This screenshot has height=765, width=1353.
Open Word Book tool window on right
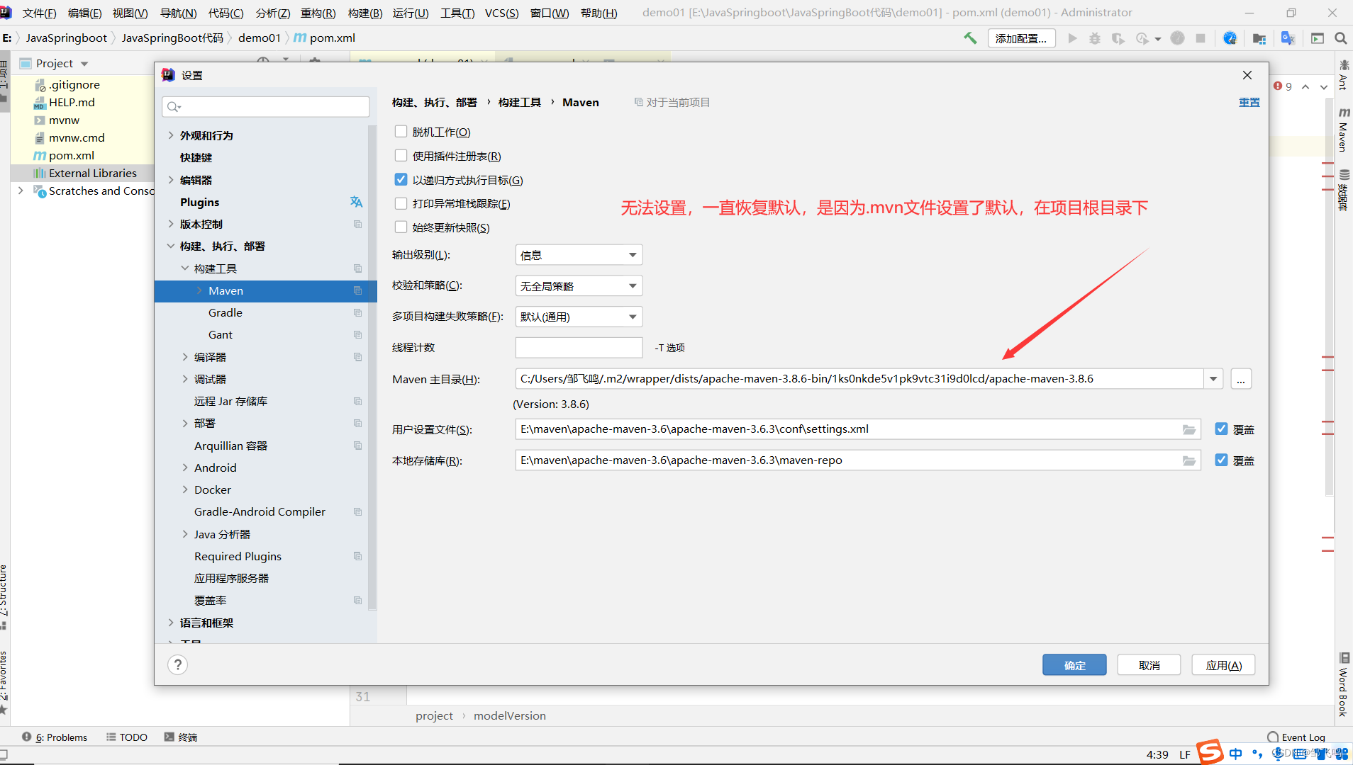point(1343,685)
